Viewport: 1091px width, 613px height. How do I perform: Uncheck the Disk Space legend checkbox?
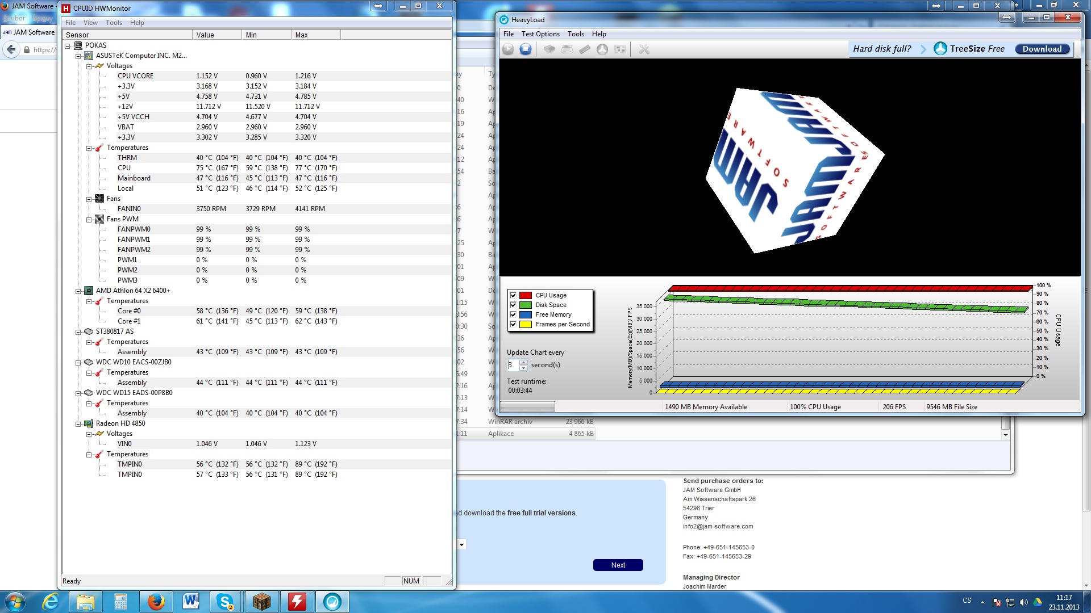pyautogui.click(x=513, y=305)
